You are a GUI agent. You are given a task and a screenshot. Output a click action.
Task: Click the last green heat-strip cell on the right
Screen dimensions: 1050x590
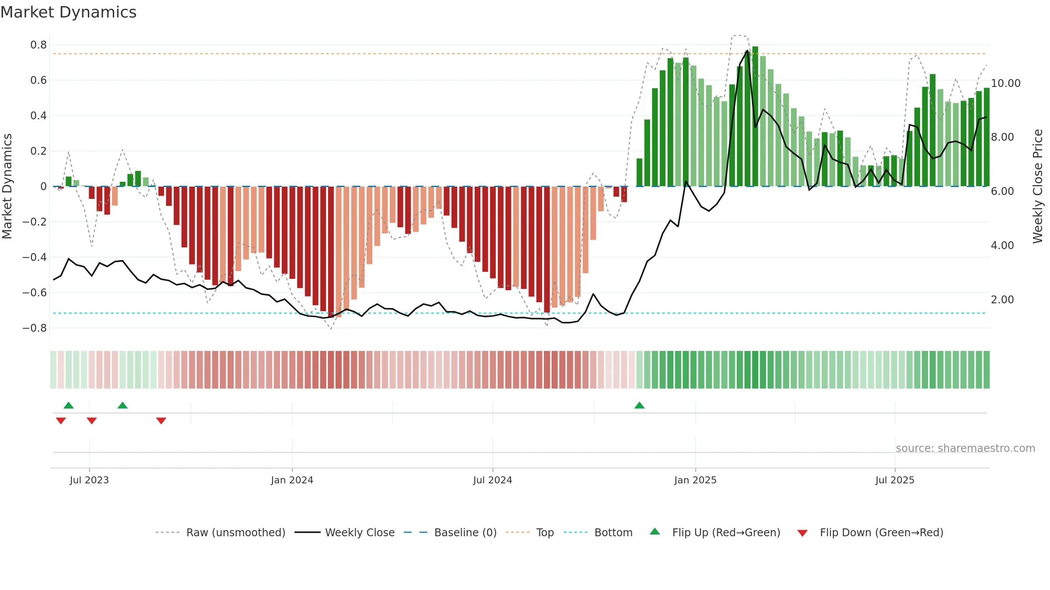coord(987,370)
